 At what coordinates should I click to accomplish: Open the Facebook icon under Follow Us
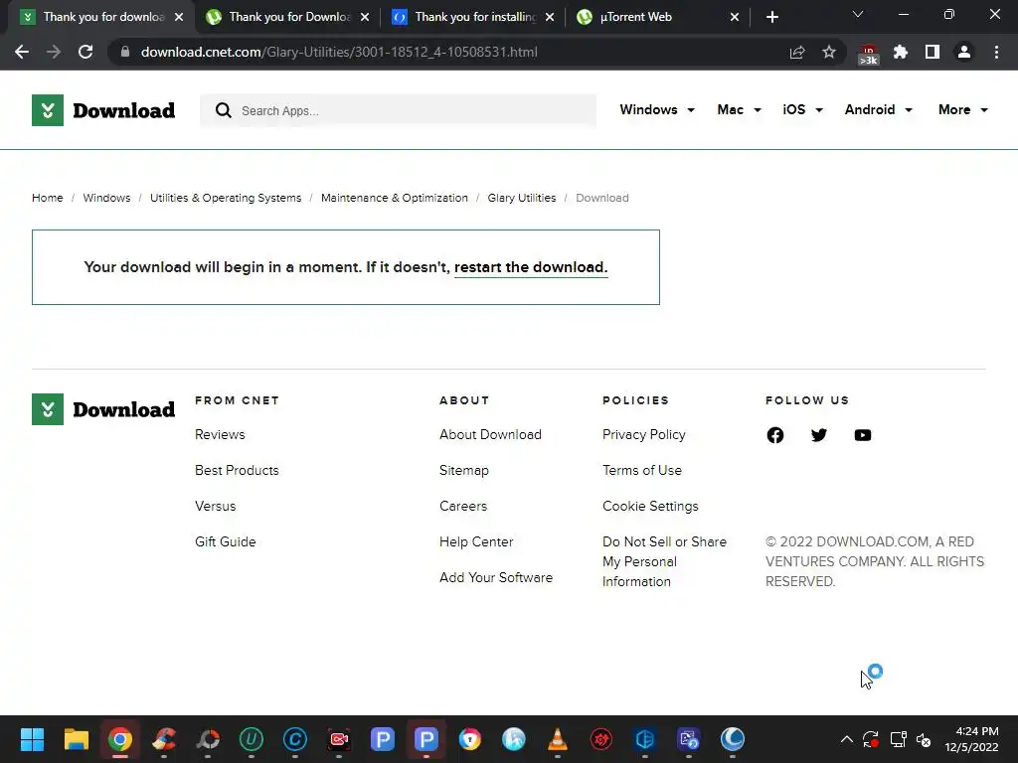click(x=775, y=435)
